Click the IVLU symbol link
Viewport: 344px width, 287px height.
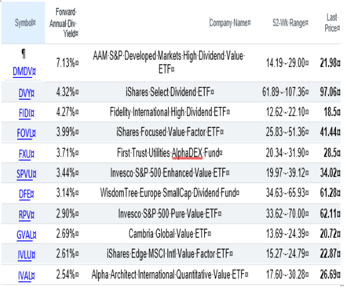(22, 254)
